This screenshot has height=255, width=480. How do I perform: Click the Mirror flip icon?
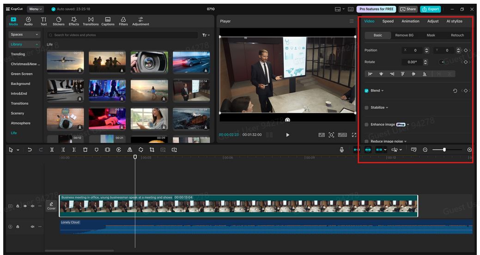click(129, 150)
